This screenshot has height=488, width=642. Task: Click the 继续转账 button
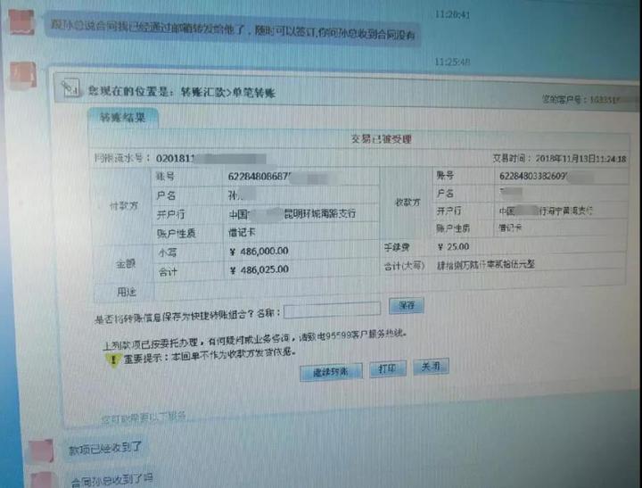point(331,372)
